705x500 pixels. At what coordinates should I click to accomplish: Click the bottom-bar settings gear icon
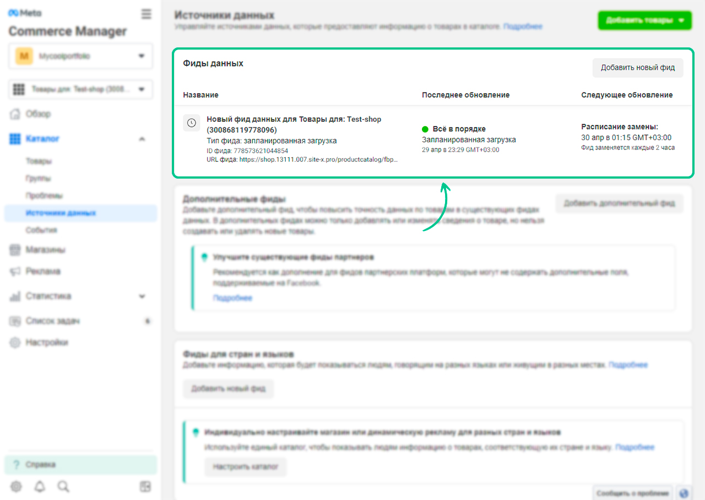(x=16, y=486)
